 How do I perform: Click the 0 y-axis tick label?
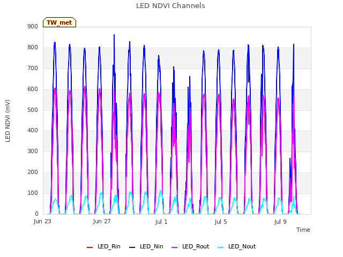point(36,214)
